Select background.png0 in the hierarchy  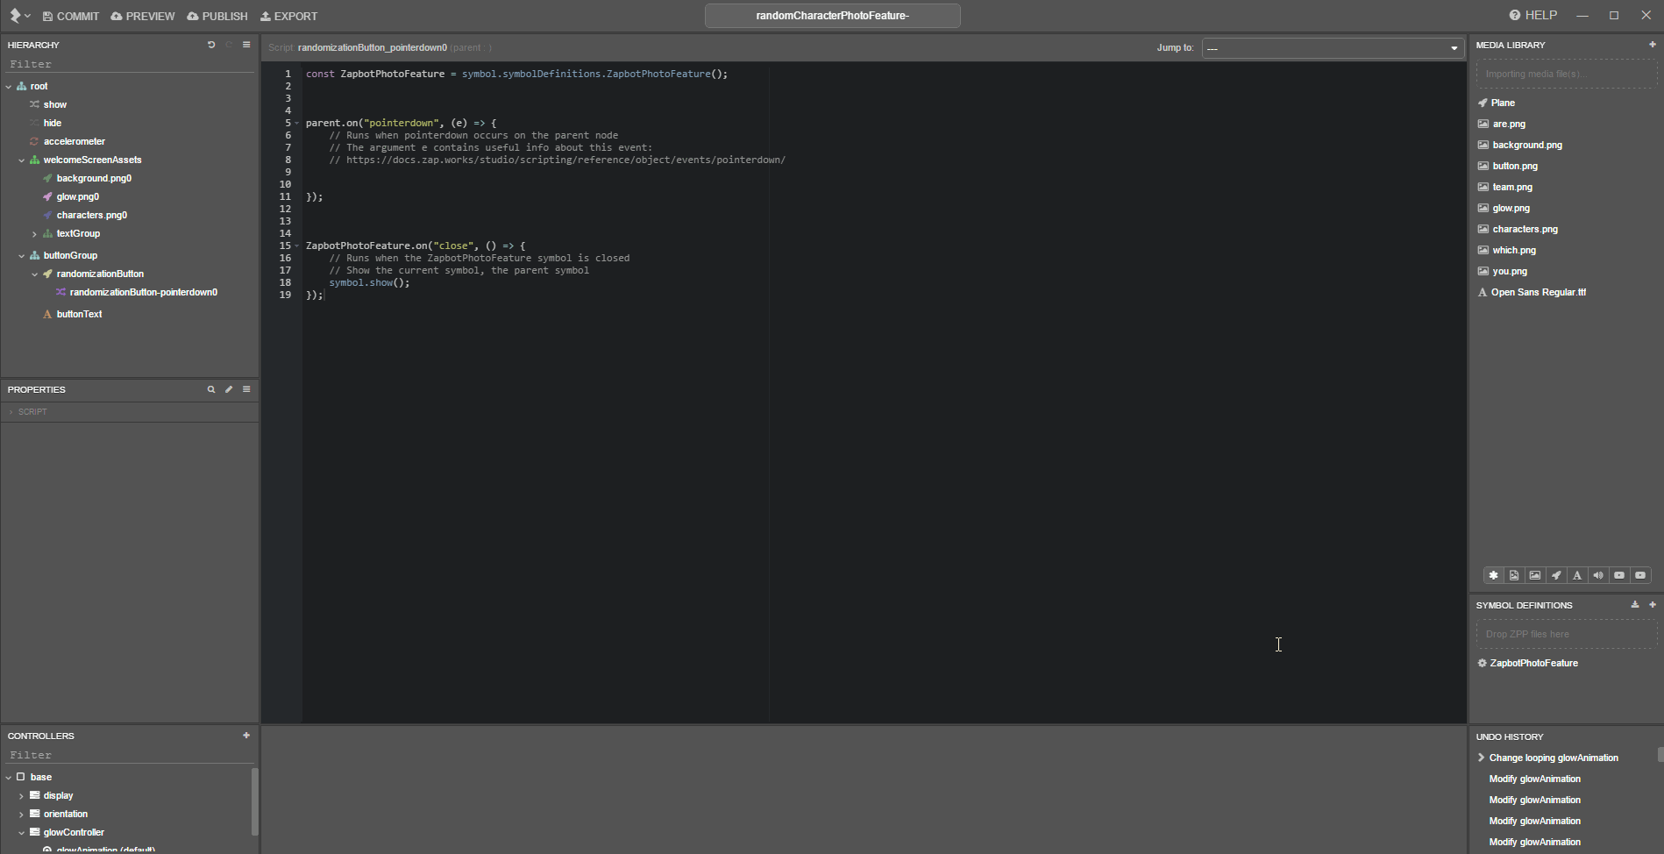[94, 178]
